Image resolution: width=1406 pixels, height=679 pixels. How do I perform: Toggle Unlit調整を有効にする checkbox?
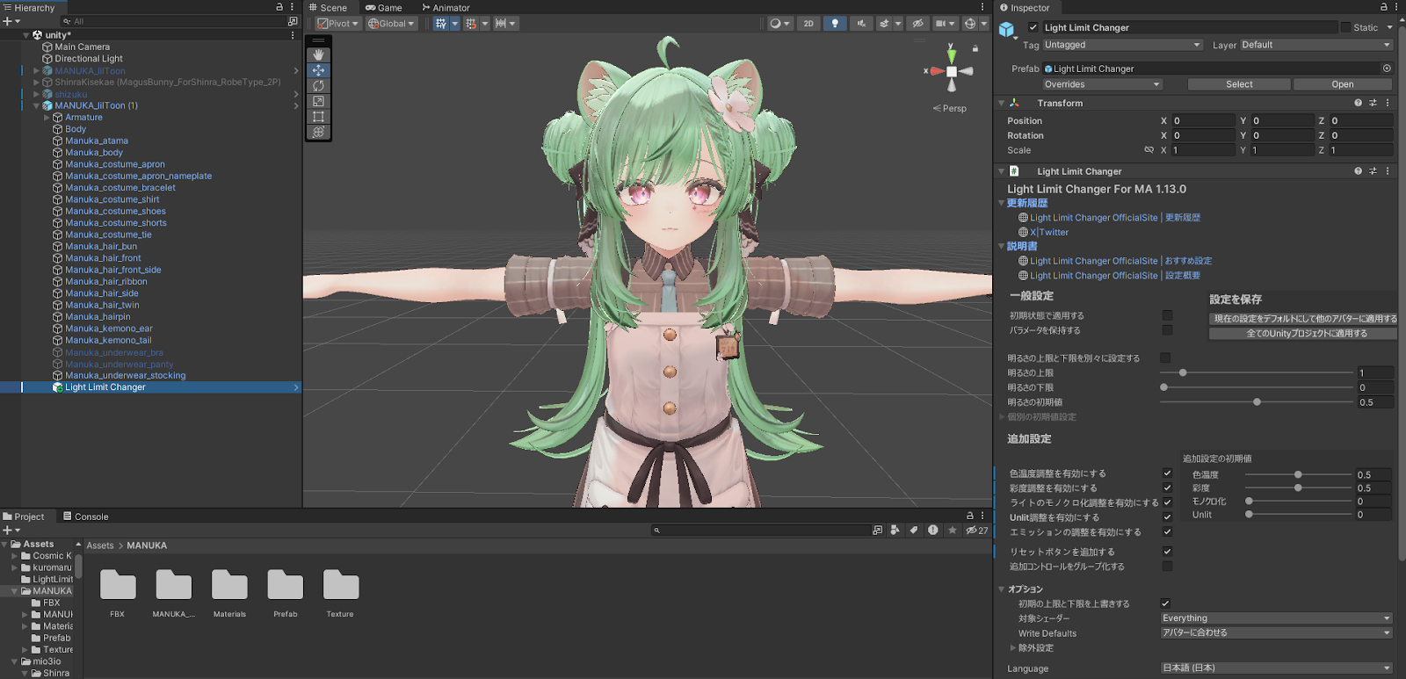click(1167, 517)
